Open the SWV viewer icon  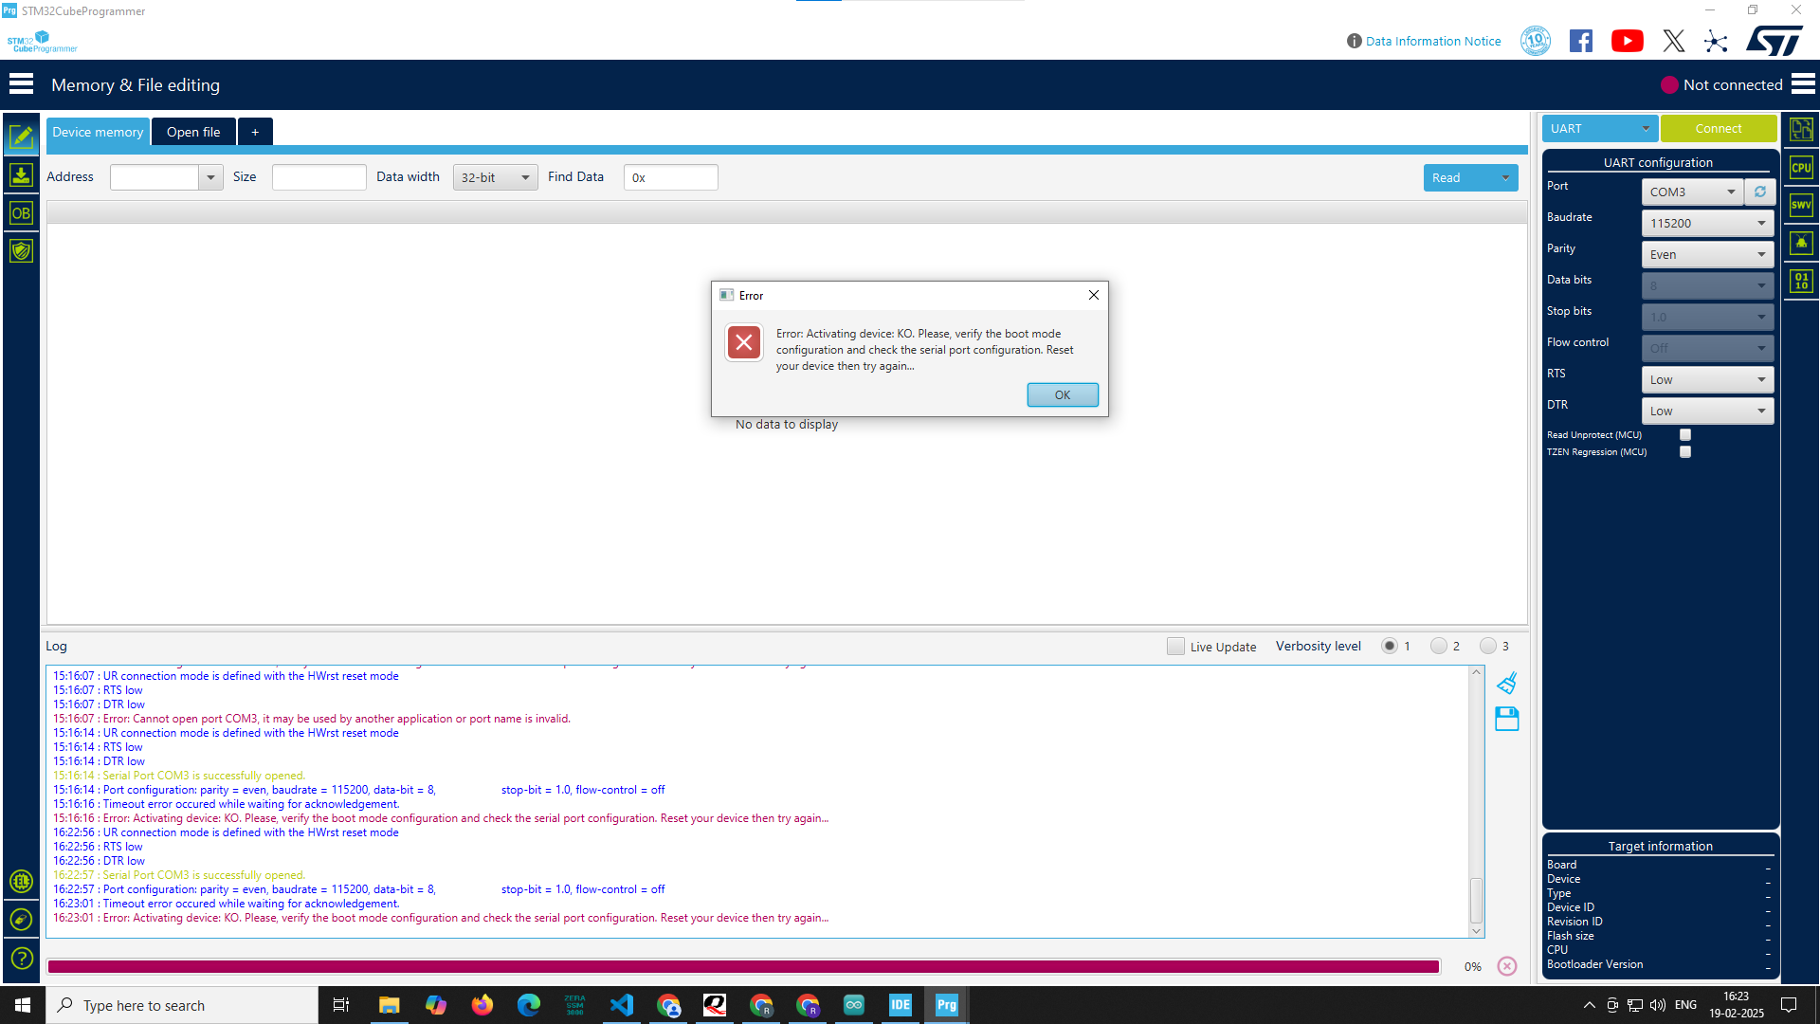coord(1801,205)
